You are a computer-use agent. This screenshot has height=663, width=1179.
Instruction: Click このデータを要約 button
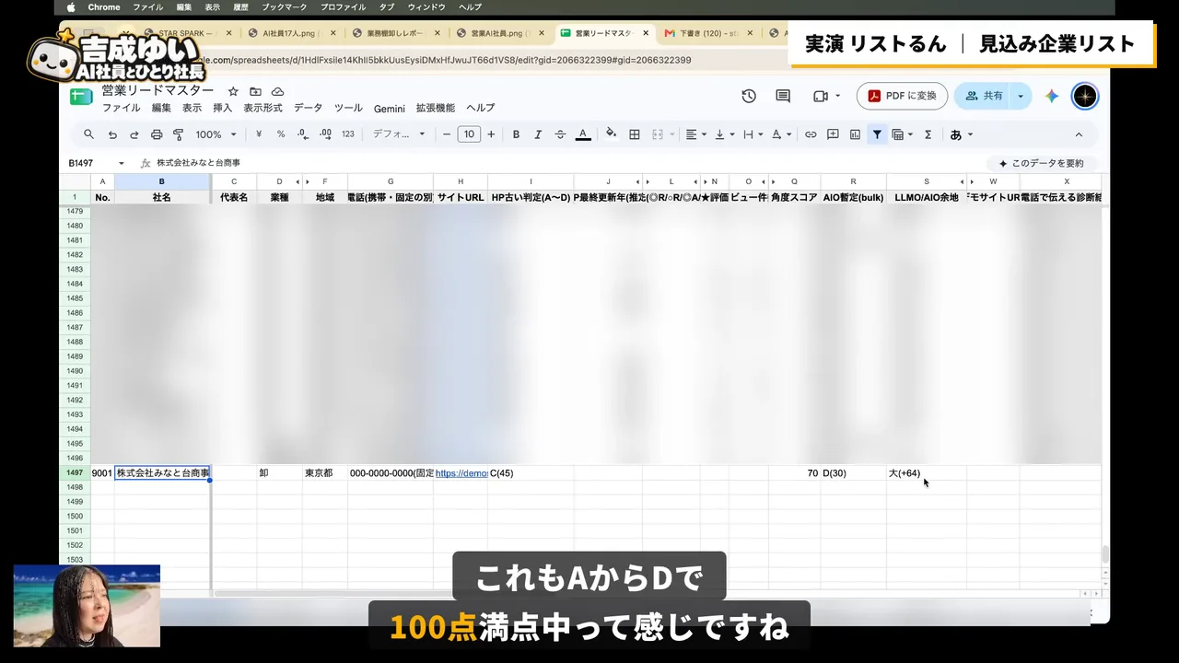pyautogui.click(x=1041, y=163)
